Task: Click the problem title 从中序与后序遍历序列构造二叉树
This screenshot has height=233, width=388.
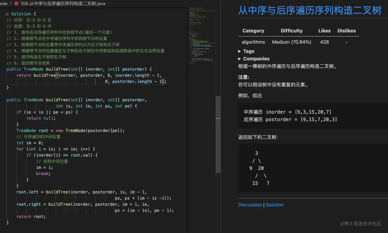Action: click(310, 11)
